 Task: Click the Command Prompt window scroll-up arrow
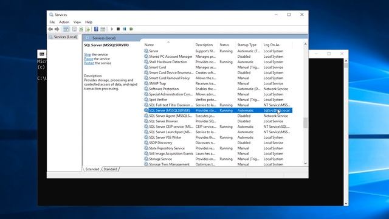click(x=346, y=61)
